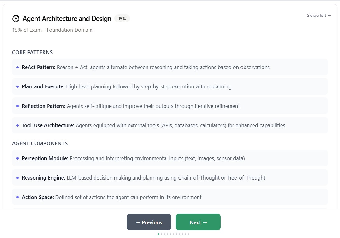The width and height of the screenshot is (340, 238).
Task: Go back with the Previous button
Action: (x=149, y=222)
